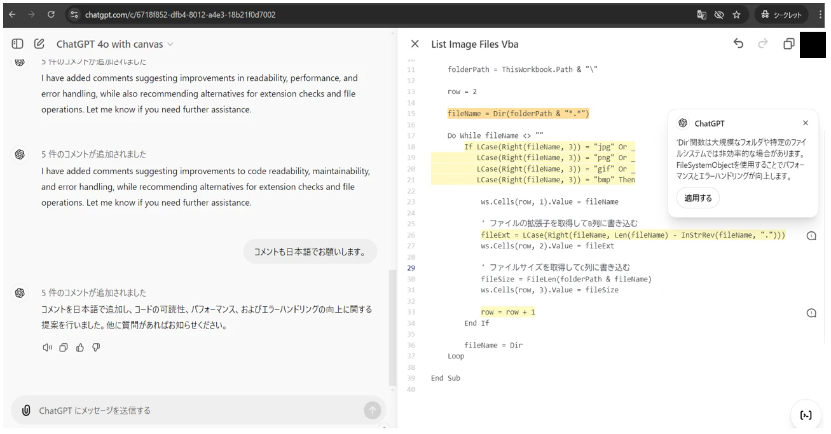Click line number 29 in the gutter
The width and height of the screenshot is (831, 434).
click(411, 268)
